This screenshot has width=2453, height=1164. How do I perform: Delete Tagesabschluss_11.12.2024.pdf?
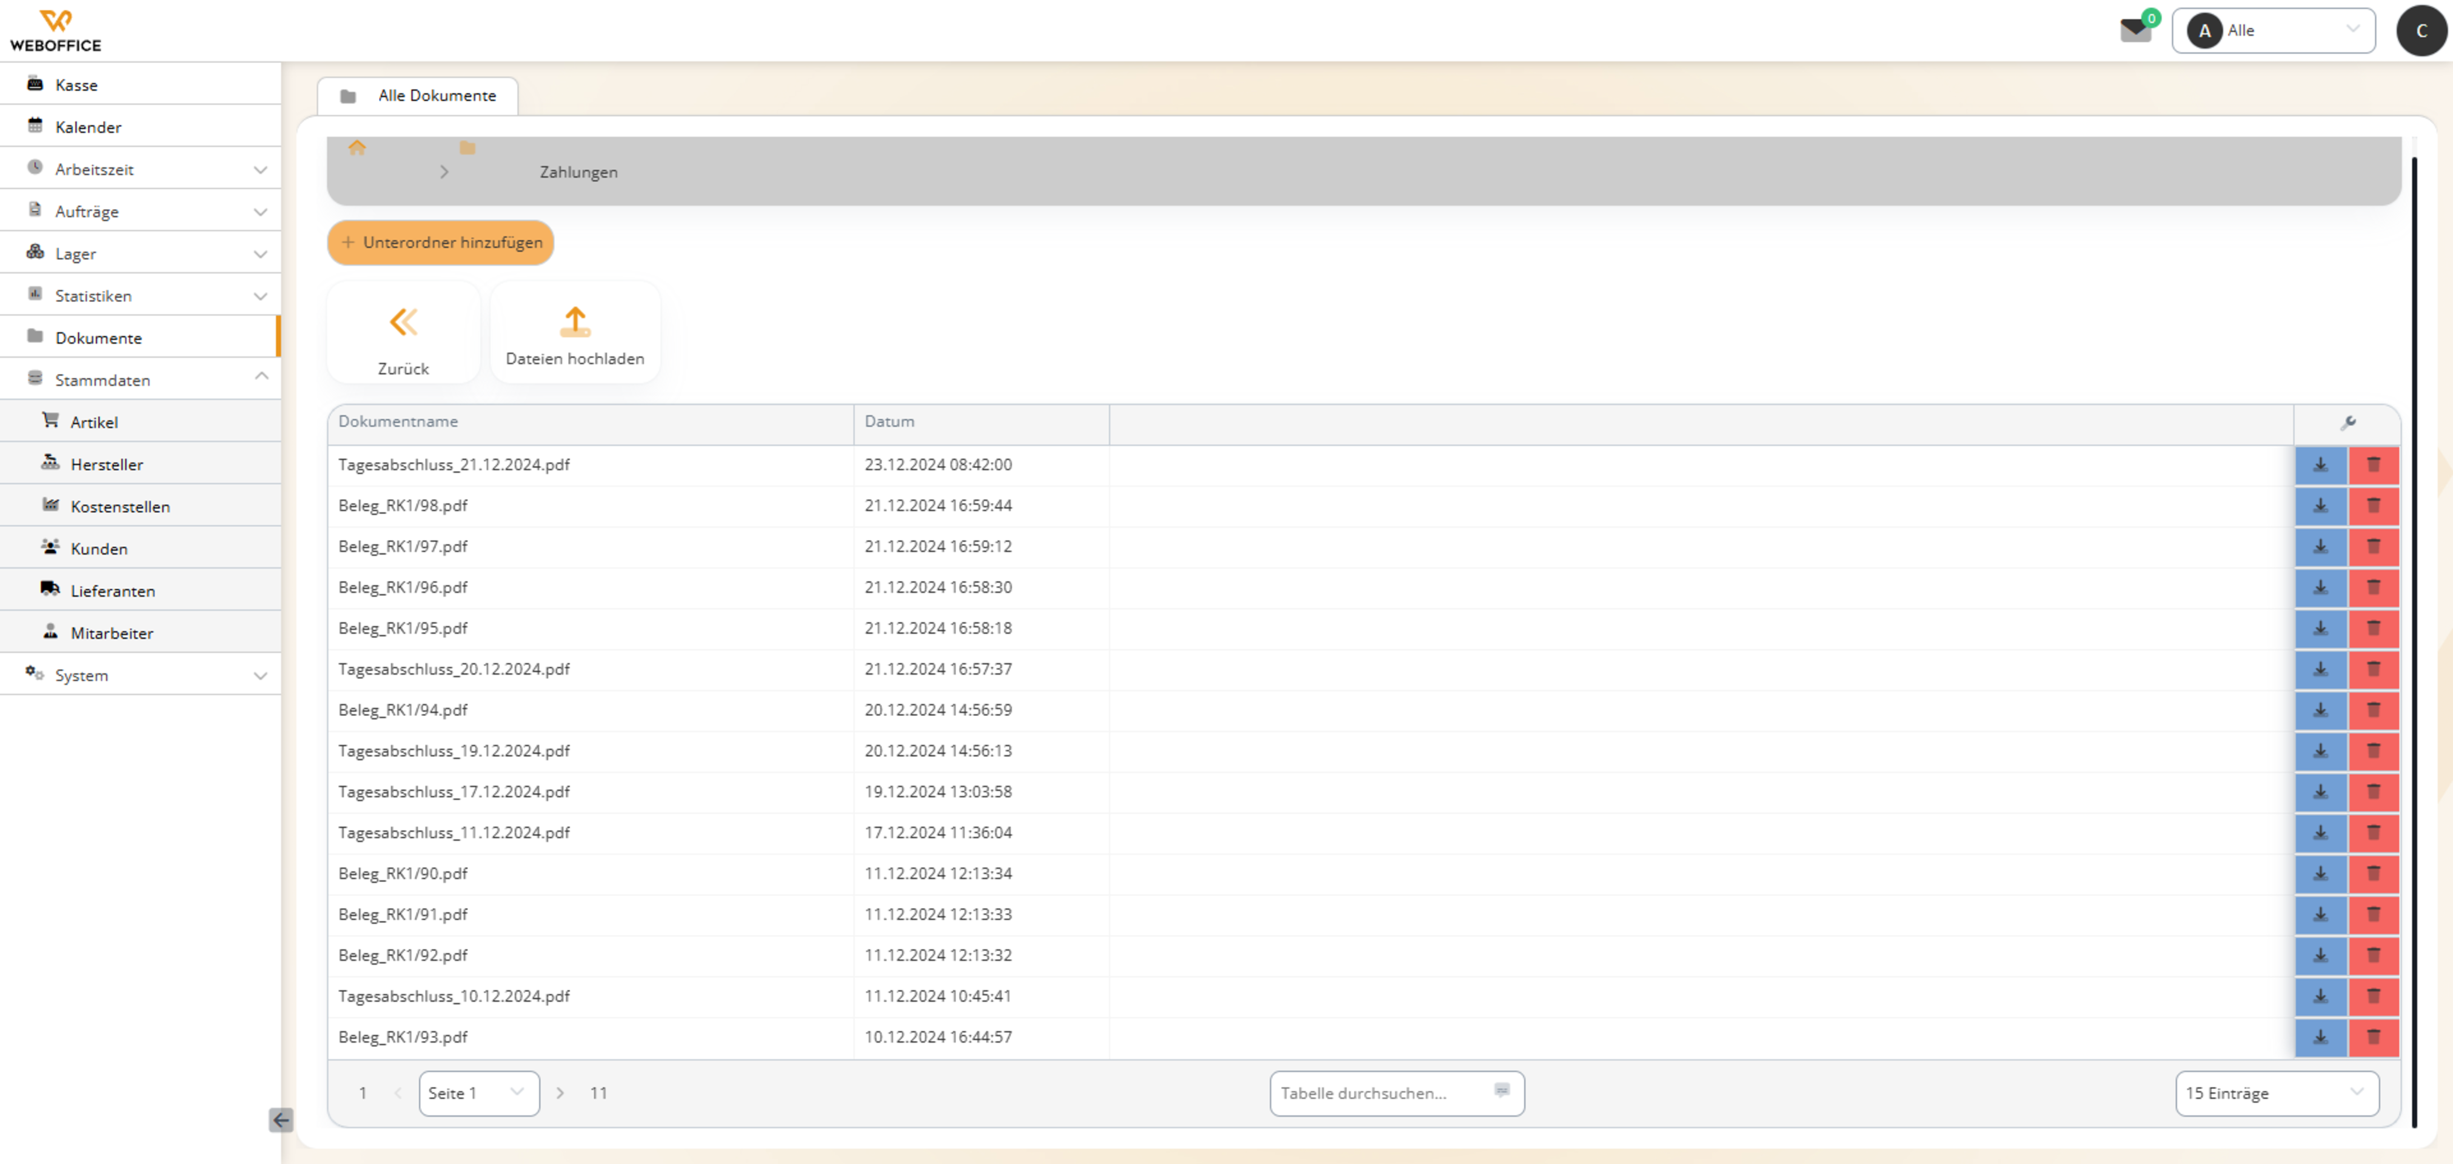click(x=2373, y=834)
